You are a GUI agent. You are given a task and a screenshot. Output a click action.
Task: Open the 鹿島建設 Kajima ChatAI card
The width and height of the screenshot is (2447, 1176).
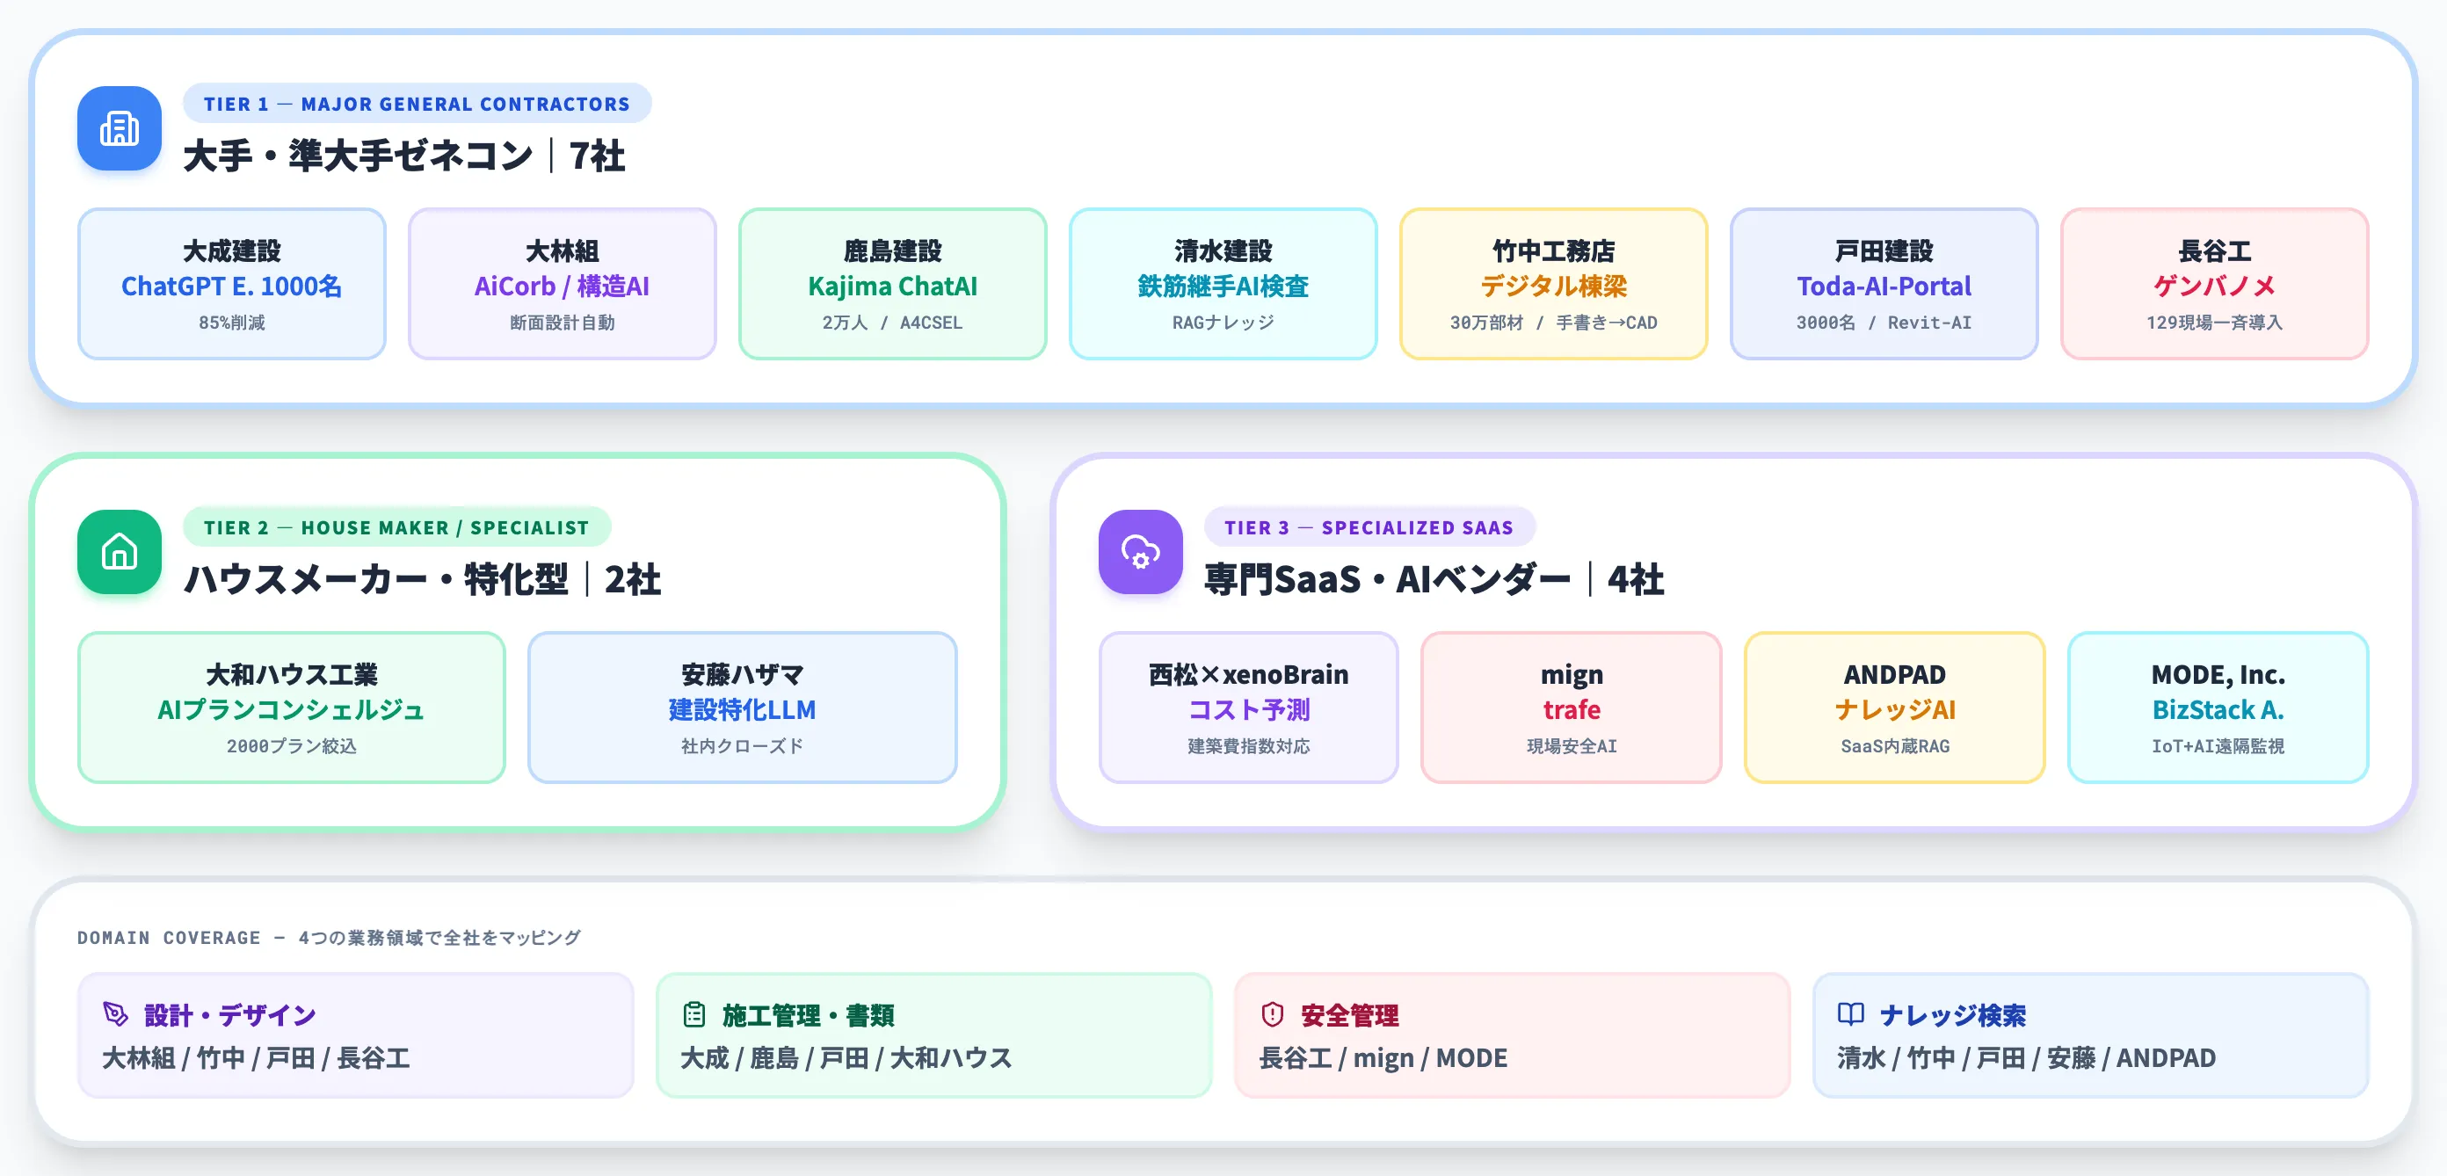click(x=893, y=284)
